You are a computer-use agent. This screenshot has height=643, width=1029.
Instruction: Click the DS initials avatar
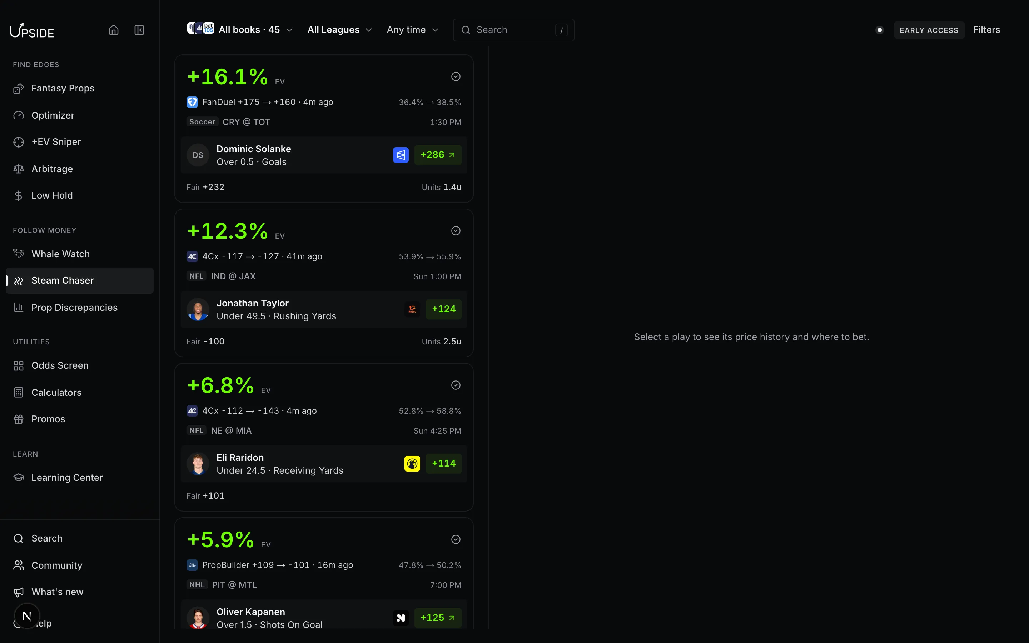tap(198, 155)
